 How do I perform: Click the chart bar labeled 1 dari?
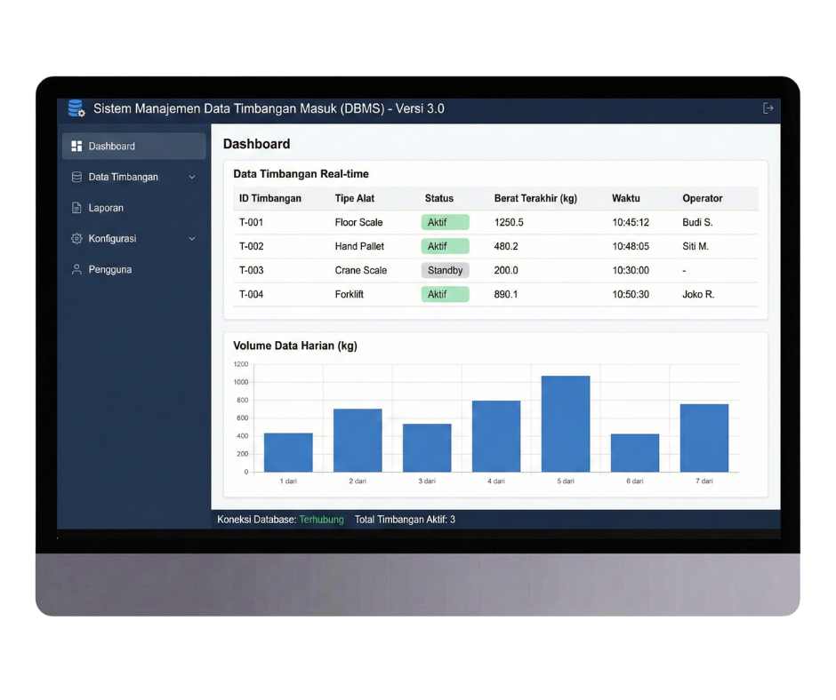[288, 452]
